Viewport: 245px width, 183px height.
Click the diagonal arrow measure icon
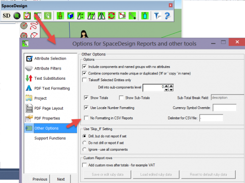pos(132,16)
